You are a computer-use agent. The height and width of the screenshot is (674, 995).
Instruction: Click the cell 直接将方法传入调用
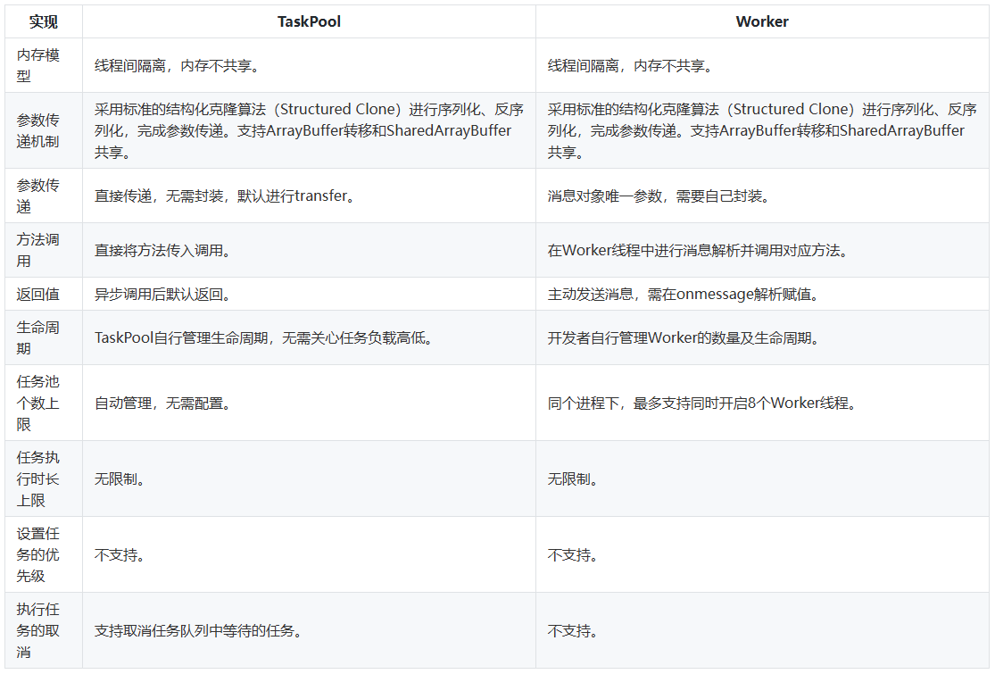163,250
